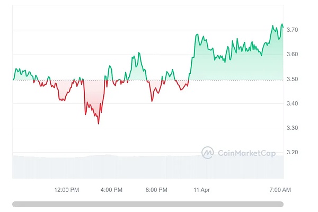Click the red dip directly above 8:00 PM
The width and height of the screenshot is (318, 212).
tap(152, 100)
